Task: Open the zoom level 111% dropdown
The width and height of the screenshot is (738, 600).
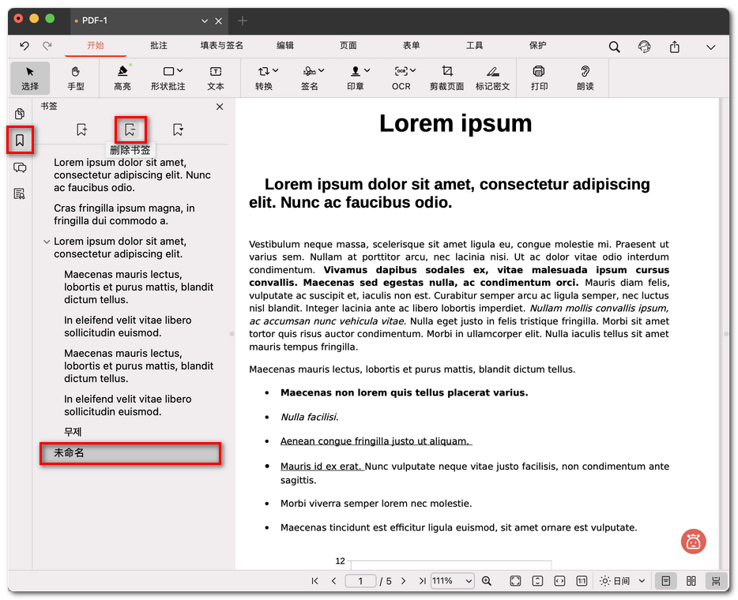Action: pos(452,580)
